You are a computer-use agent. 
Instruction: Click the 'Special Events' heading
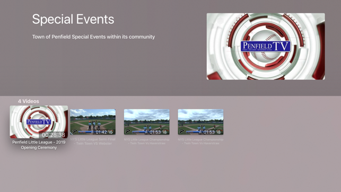(73, 19)
